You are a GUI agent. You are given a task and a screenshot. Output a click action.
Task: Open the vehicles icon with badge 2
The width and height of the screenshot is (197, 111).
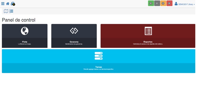13,4
